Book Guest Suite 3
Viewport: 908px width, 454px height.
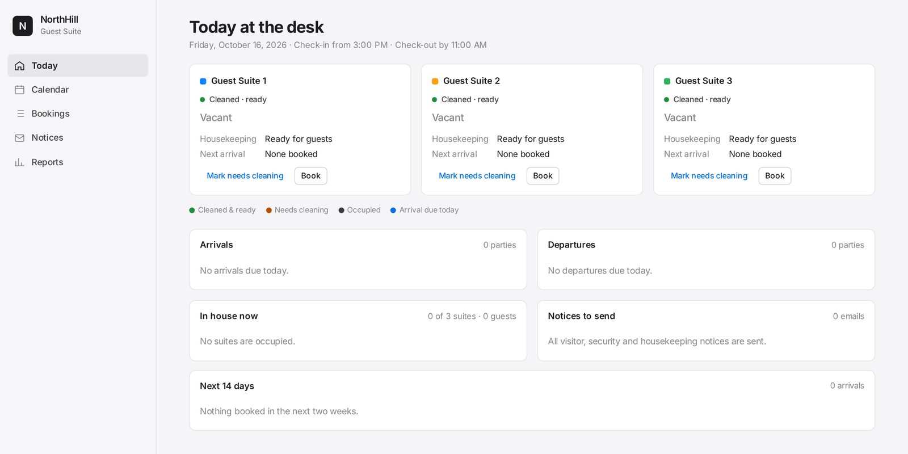(x=775, y=176)
